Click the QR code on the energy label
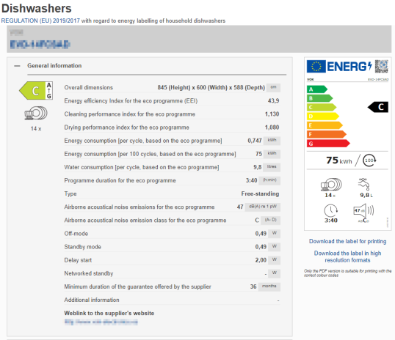 pyautogui.click(x=381, y=67)
